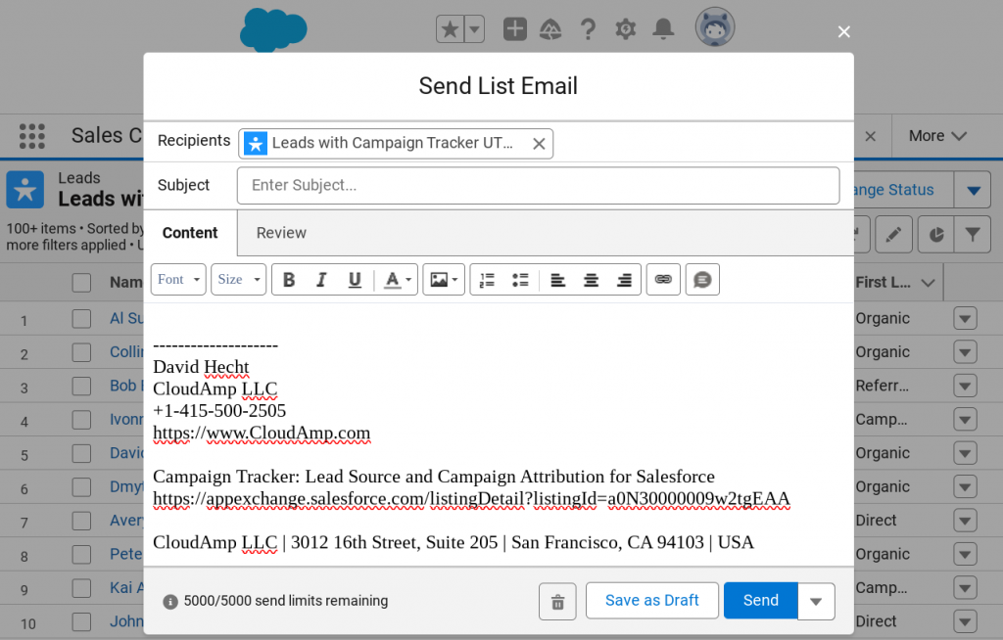The height and width of the screenshot is (640, 1003).
Task: Click Save as Draft
Action: tap(651, 601)
